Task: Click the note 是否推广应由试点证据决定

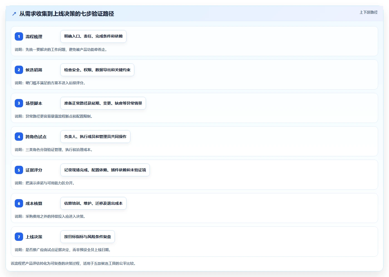Action: (x=48, y=250)
